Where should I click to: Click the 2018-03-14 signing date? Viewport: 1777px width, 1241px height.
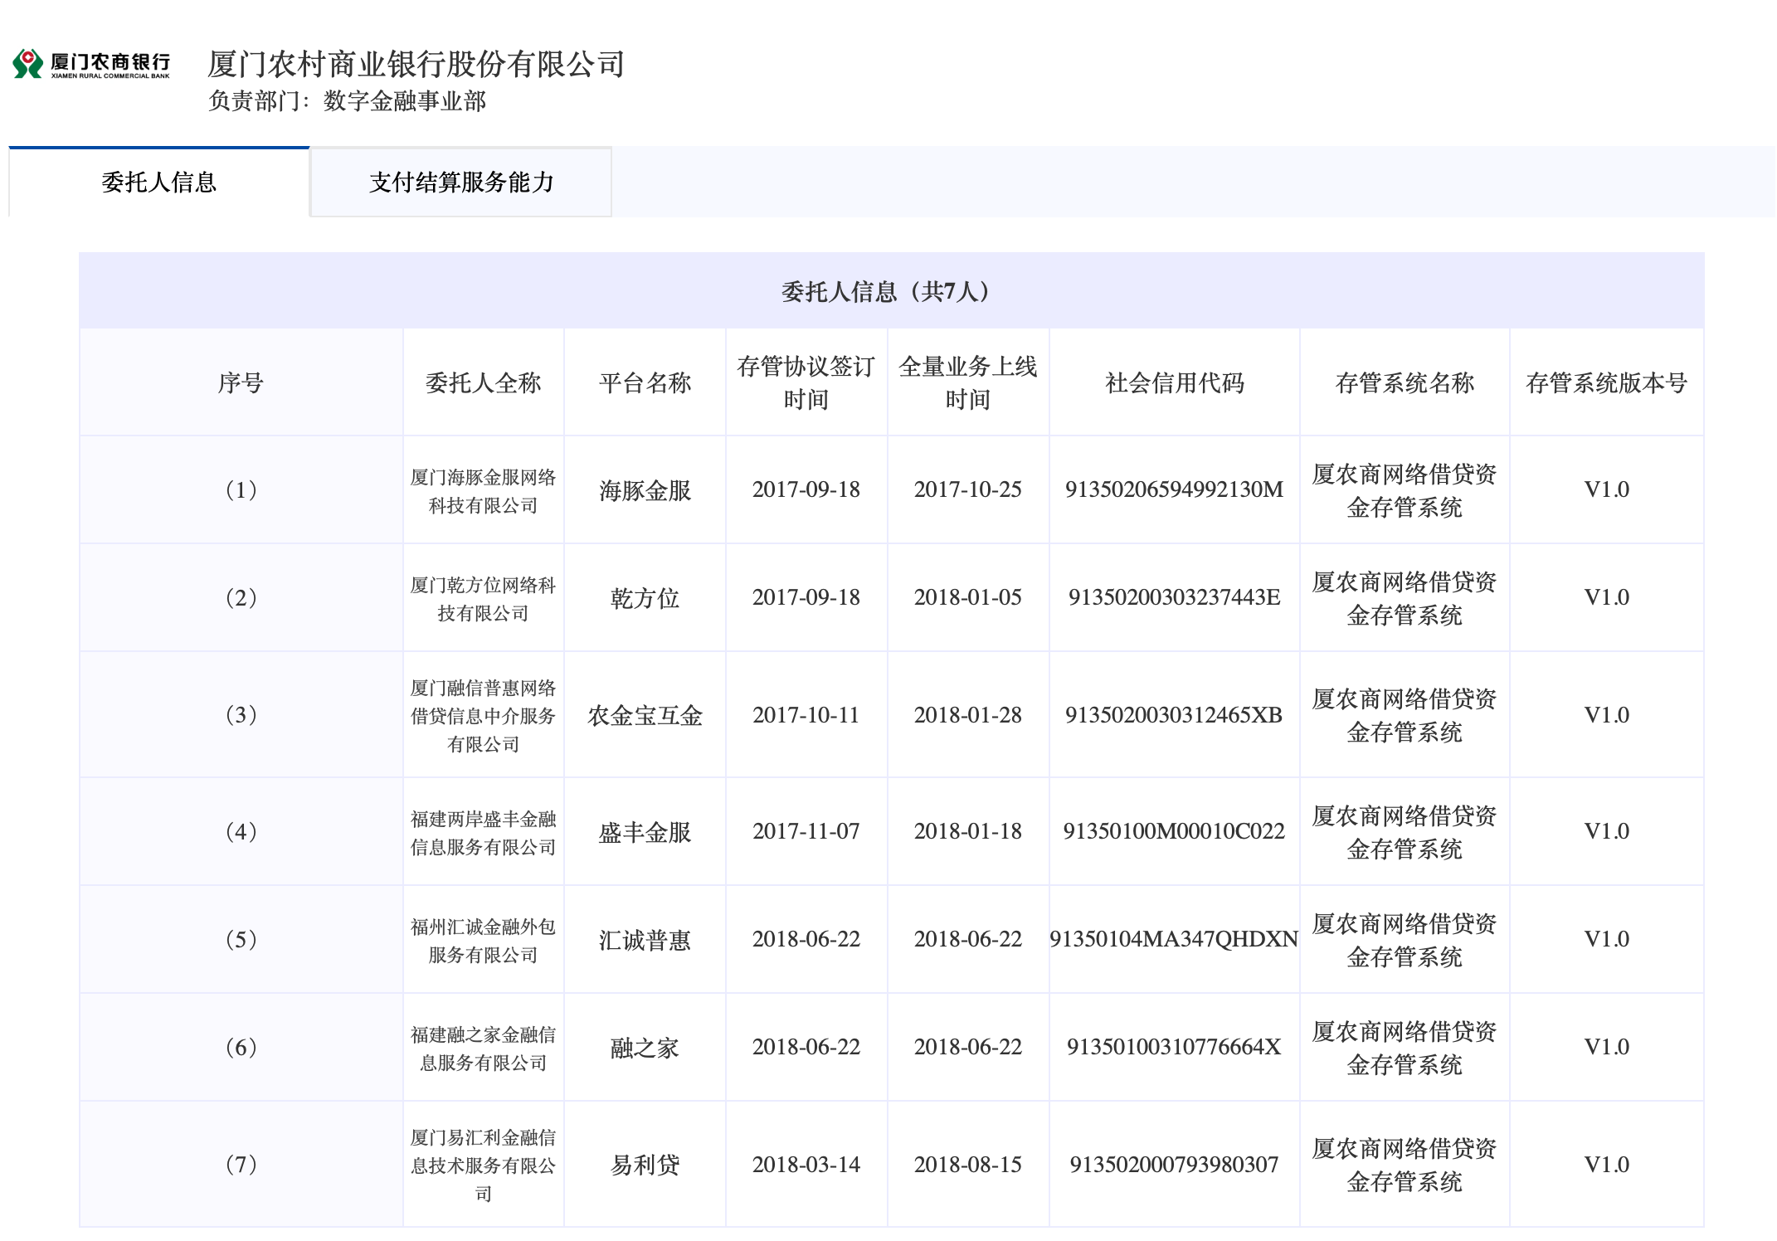(806, 1165)
